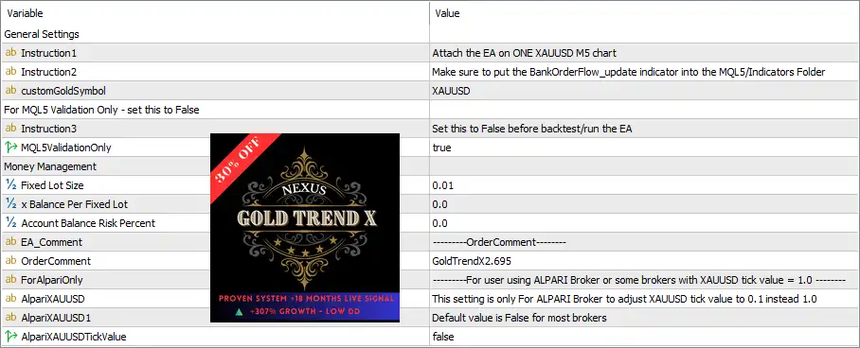Open the Nexus Gold Trend X promo image
The height and width of the screenshot is (348, 860).
point(305,228)
